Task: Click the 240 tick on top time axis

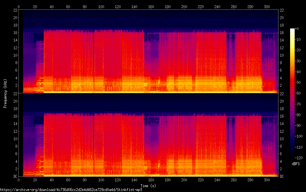Action: pos(217,6)
